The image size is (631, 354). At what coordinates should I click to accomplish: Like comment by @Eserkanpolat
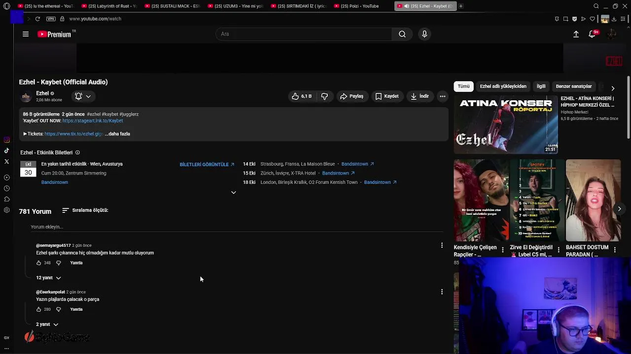39,309
